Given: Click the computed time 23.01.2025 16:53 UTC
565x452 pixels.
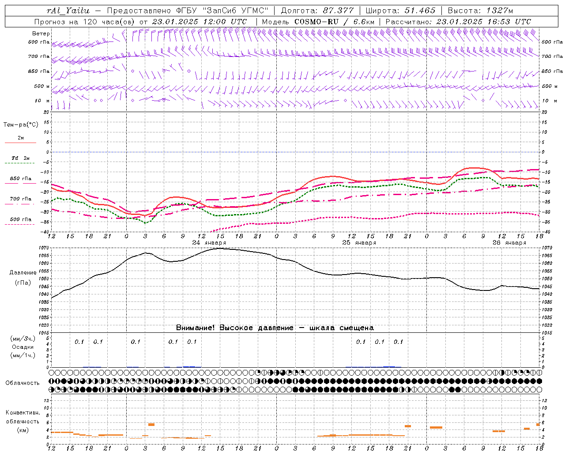Looking at the screenshot, I should pos(483,22).
